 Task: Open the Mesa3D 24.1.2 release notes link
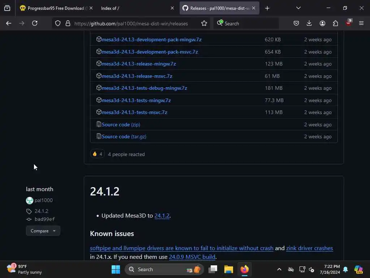click(162, 216)
